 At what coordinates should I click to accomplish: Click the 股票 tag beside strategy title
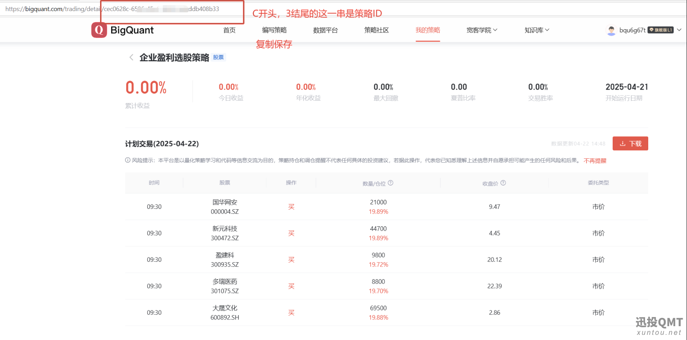click(x=218, y=57)
